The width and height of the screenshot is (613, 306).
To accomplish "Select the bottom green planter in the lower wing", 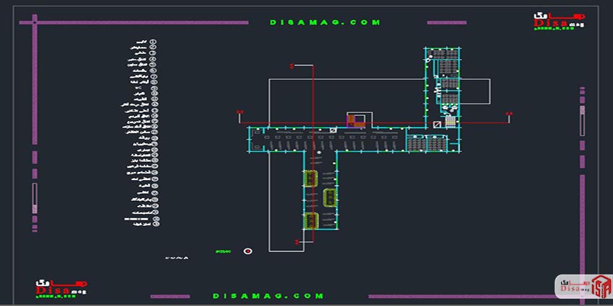I will 312,221.
